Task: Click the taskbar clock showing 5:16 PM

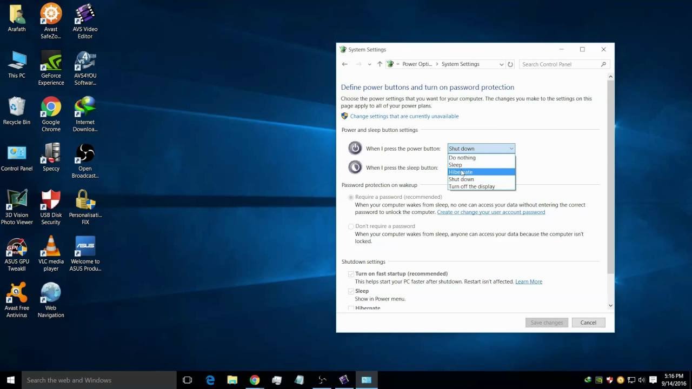Action: pyautogui.click(x=675, y=380)
